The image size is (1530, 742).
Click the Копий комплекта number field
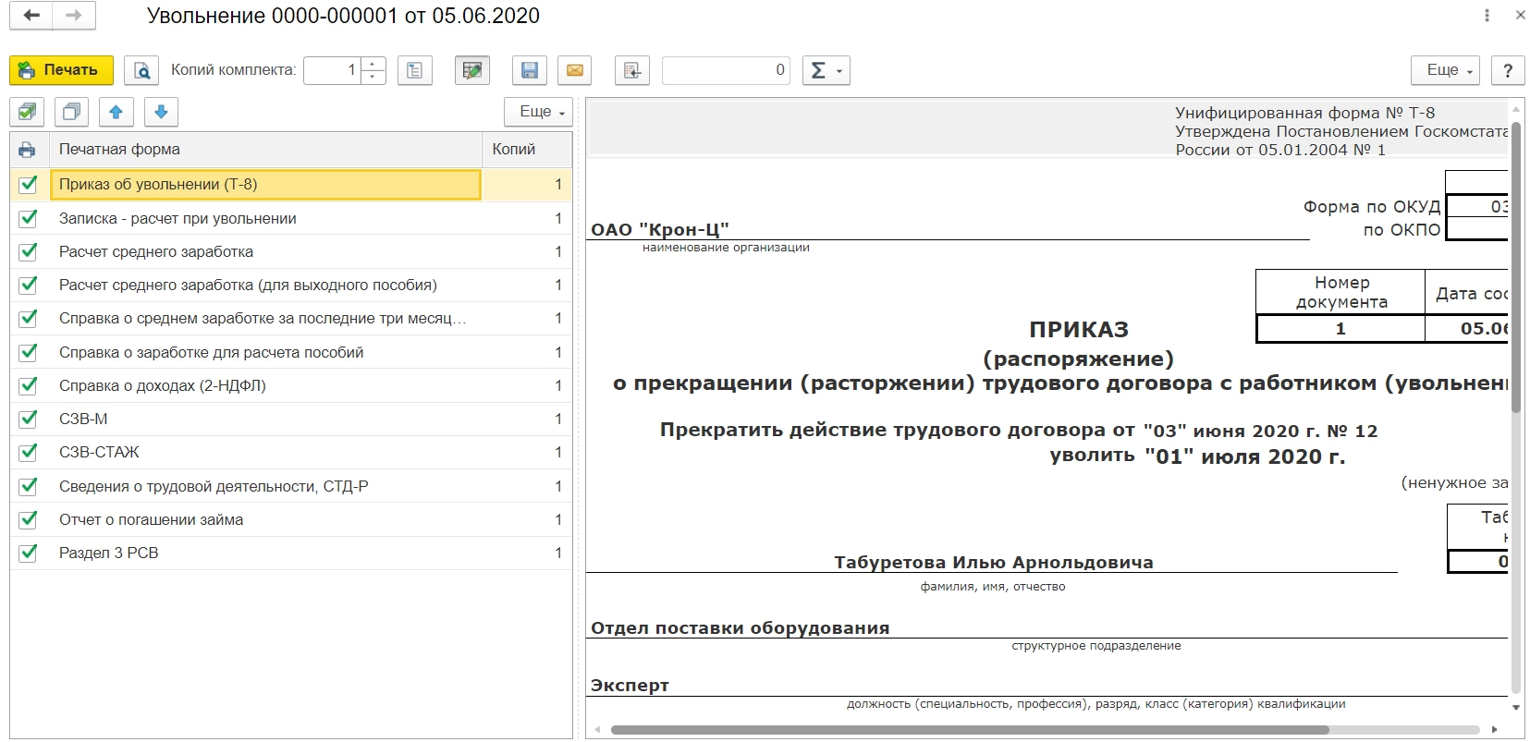tap(332, 70)
